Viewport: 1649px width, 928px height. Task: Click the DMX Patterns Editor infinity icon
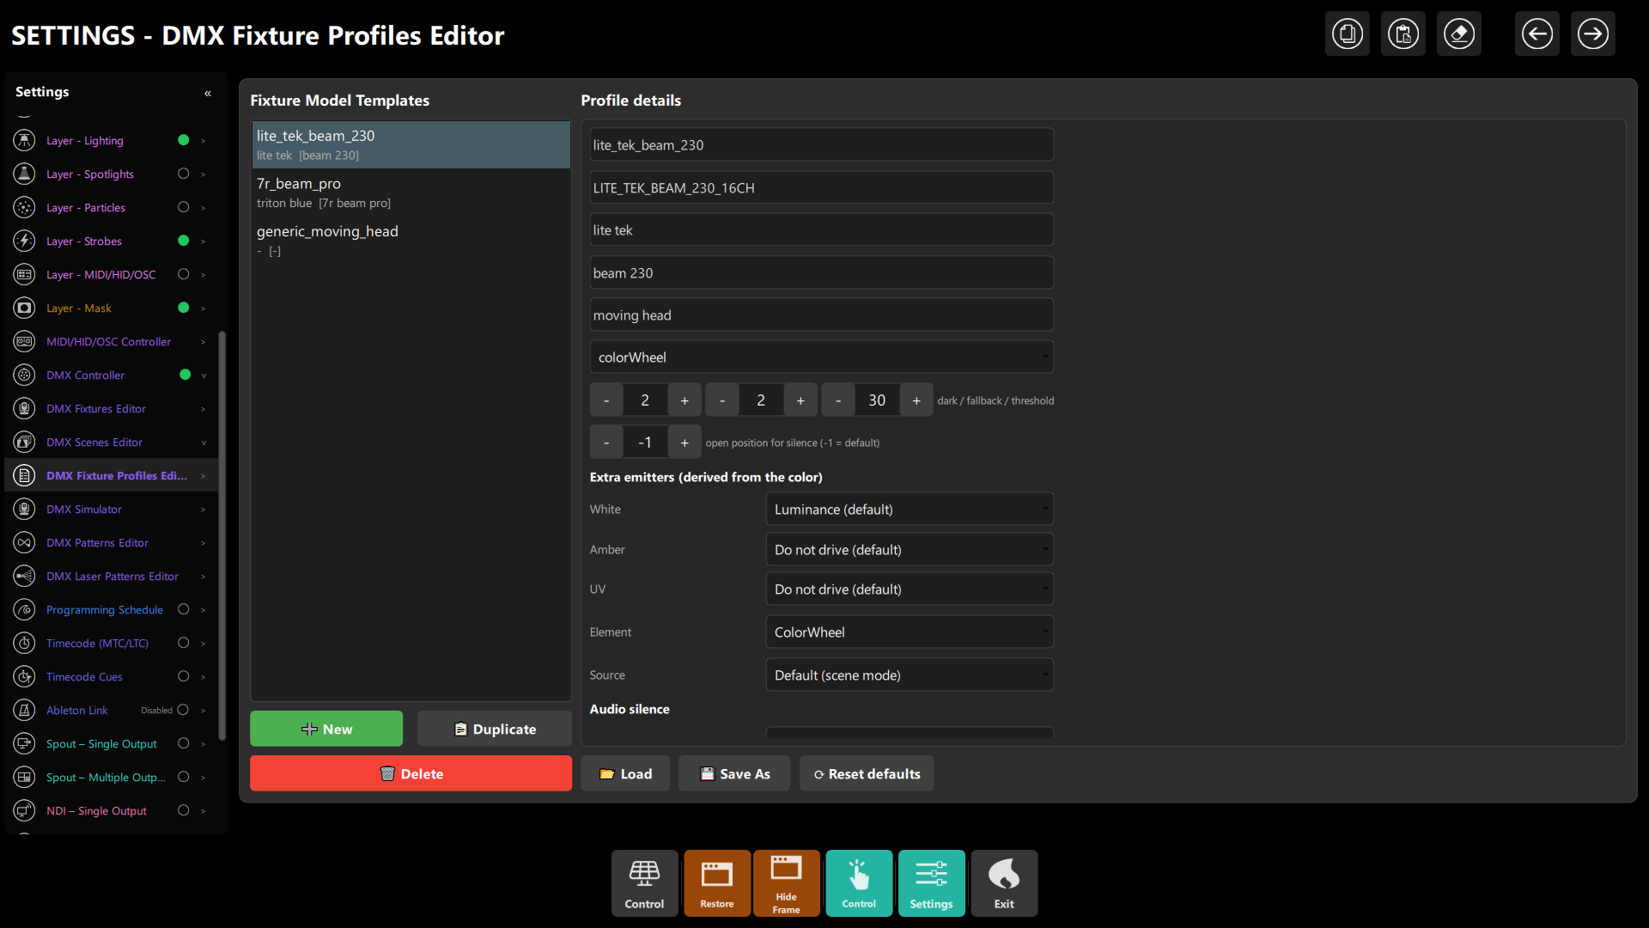coord(25,542)
